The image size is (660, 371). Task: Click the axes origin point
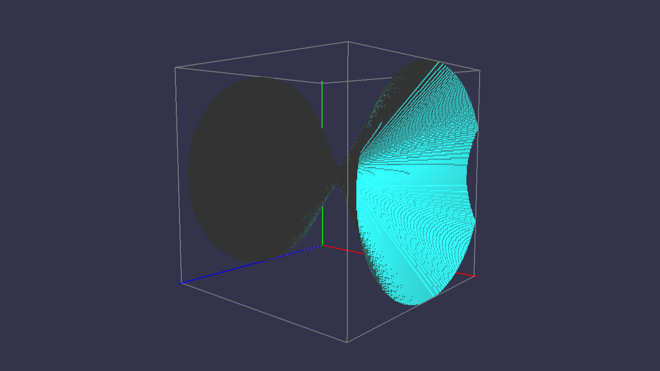coord(323,245)
